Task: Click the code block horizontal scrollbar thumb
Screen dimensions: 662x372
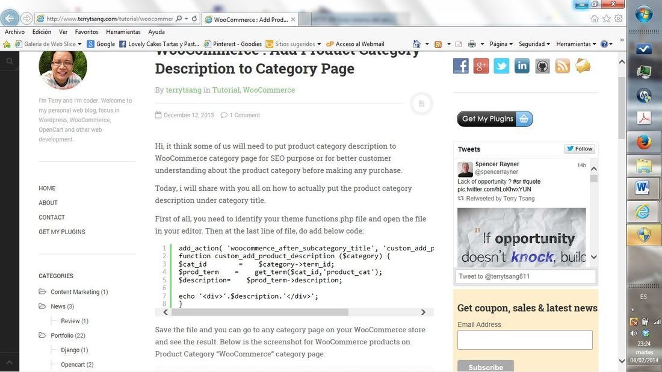Action: (x=259, y=312)
